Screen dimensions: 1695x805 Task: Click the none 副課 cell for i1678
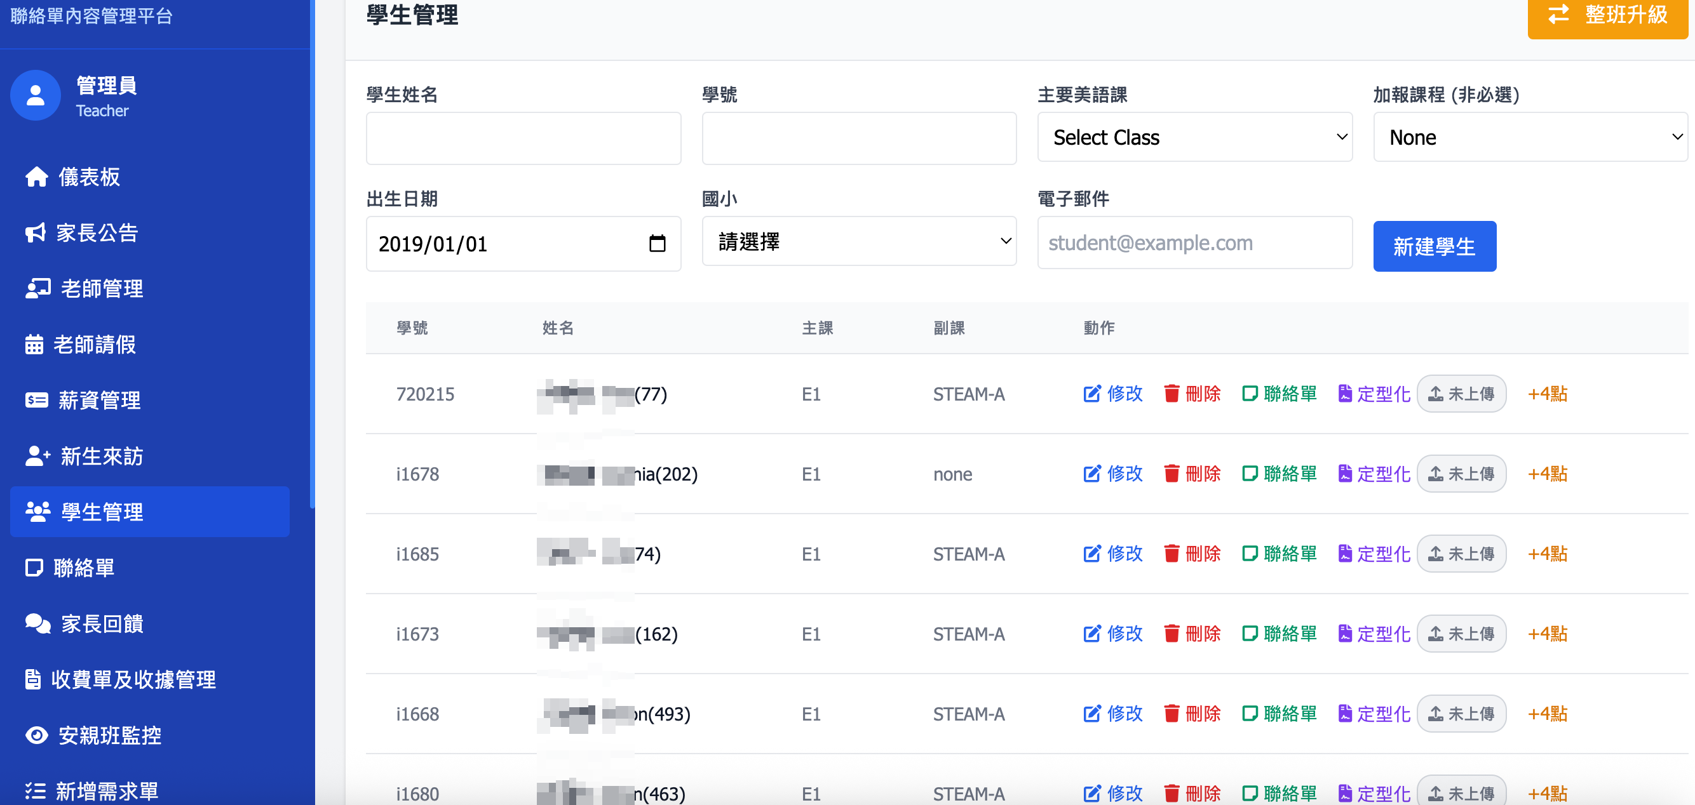pos(952,474)
